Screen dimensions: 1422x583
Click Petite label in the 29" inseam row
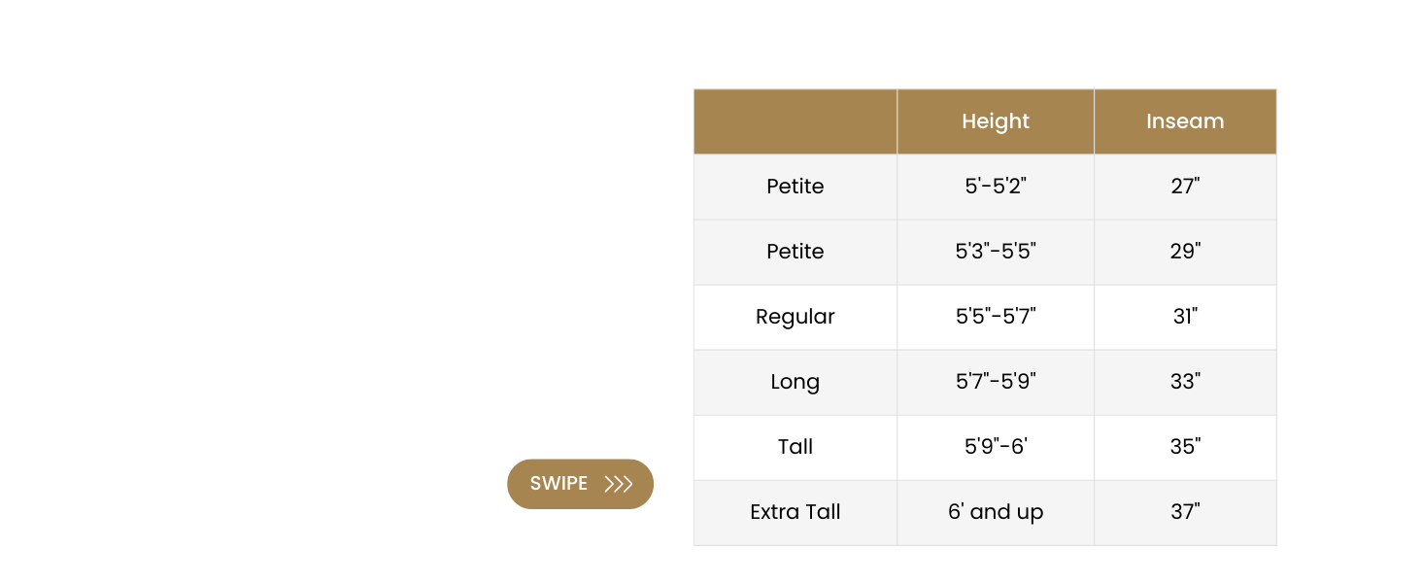click(x=796, y=252)
